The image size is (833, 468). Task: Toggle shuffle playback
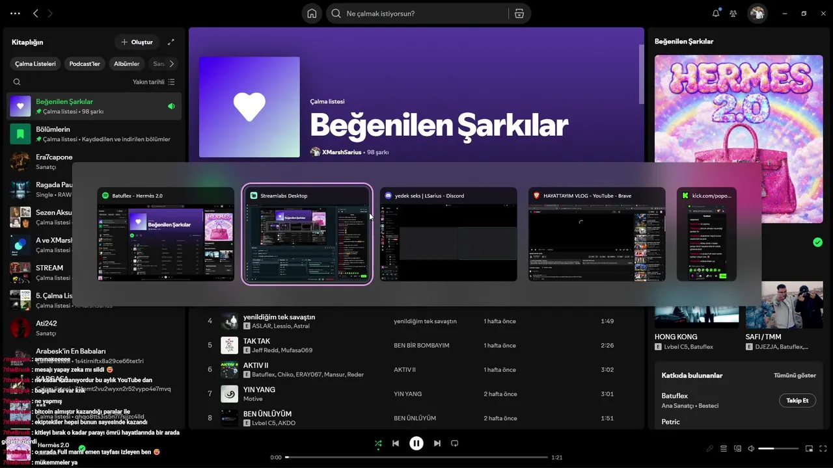pos(378,443)
